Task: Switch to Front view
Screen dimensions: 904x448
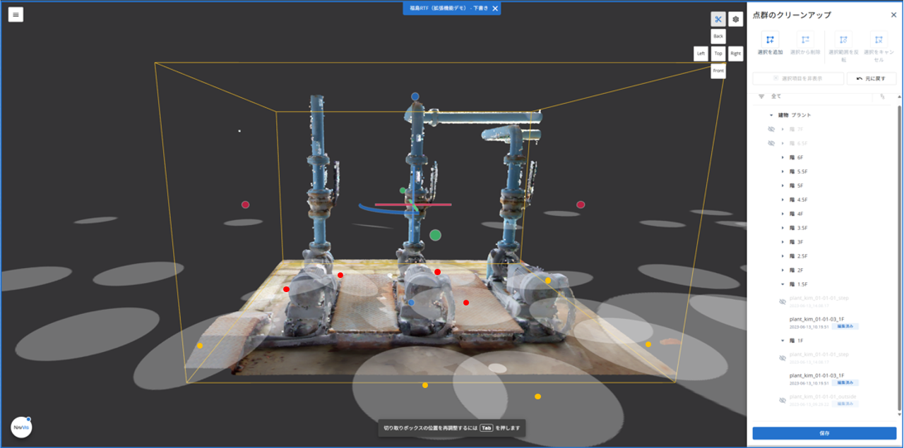Action: (718, 71)
